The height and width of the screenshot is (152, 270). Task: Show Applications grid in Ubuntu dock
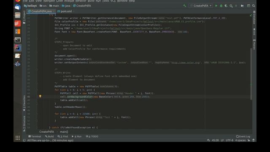(18, 138)
